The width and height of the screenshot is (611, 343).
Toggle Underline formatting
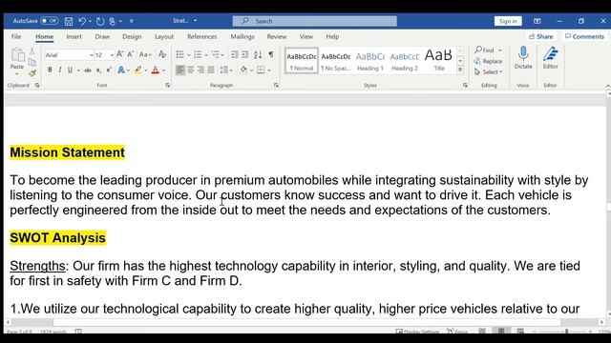[70, 70]
